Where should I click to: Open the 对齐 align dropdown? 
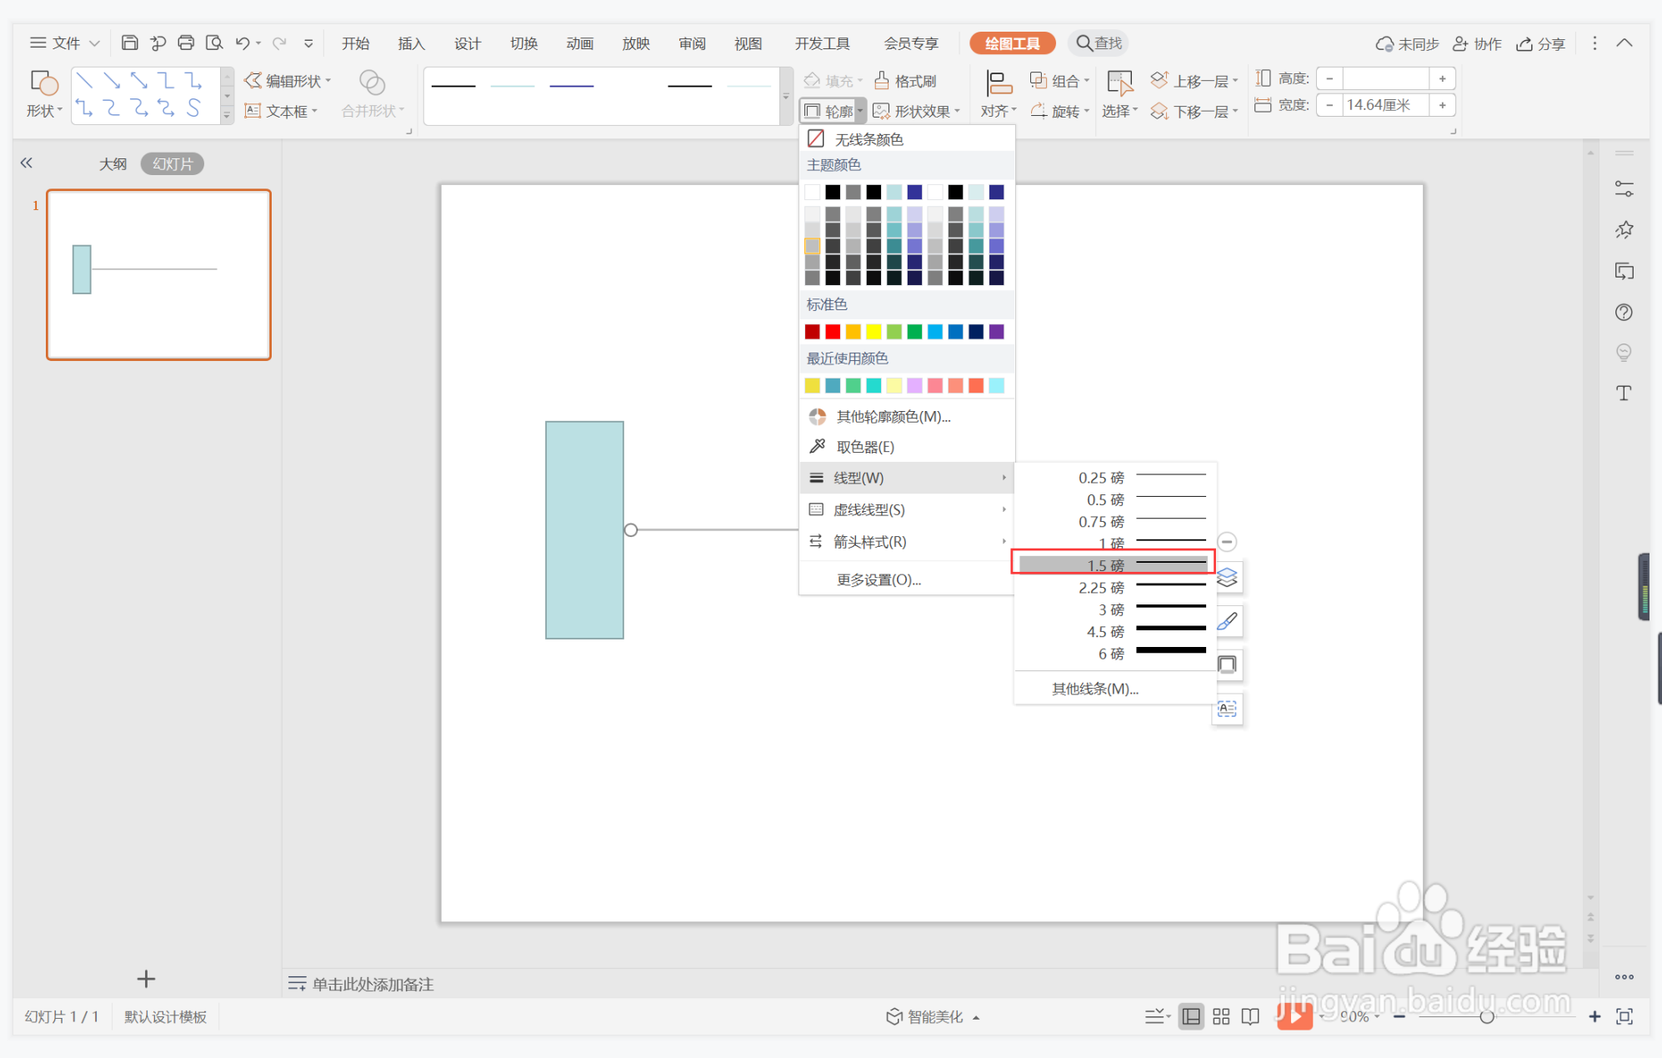tap(998, 93)
